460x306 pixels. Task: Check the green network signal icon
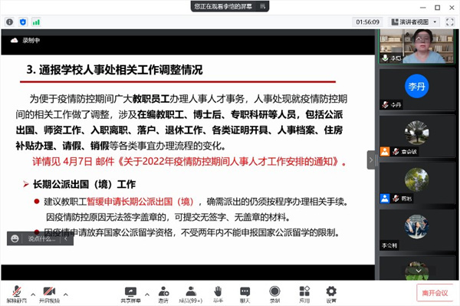coord(36,22)
